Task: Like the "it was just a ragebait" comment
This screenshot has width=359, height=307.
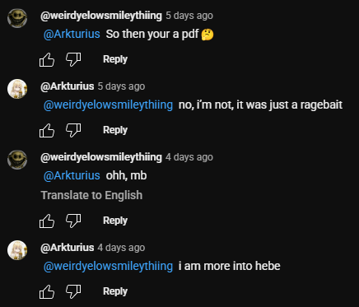Action: (47, 130)
